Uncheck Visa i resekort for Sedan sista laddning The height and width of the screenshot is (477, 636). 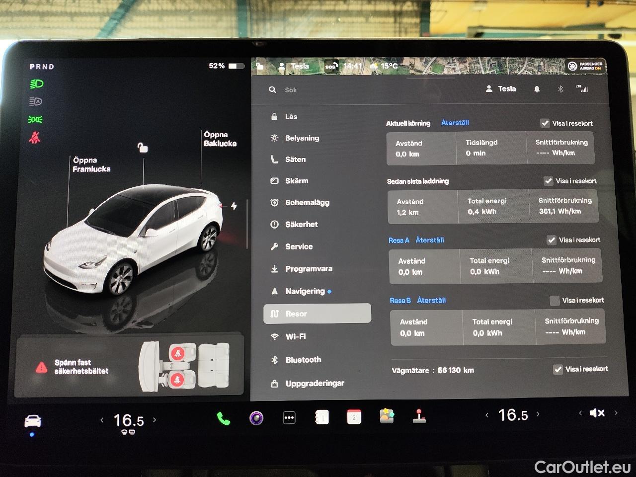[x=549, y=181]
